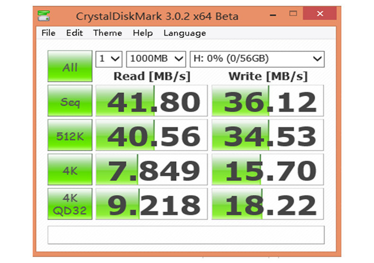Image resolution: width=374 pixels, height=263 pixels.
Task: Expand the 1000MB test size dropdown
Action: pyautogui.click(x=156, y=59)
